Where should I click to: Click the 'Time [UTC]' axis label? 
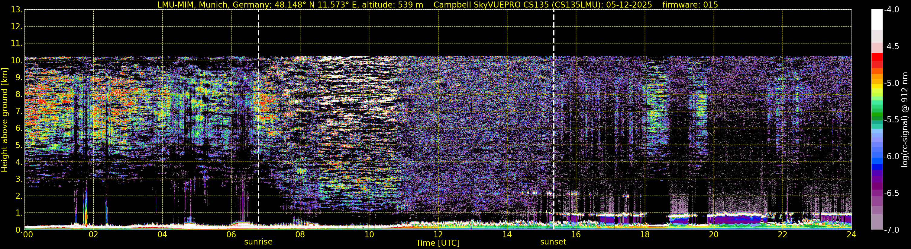click(438, 243)
